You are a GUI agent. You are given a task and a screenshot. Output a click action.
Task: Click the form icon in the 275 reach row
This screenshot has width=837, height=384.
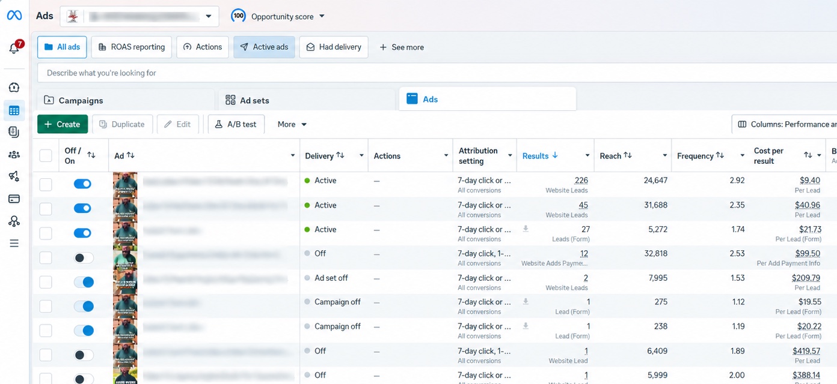pyautogui.click(x=526, y=301)
